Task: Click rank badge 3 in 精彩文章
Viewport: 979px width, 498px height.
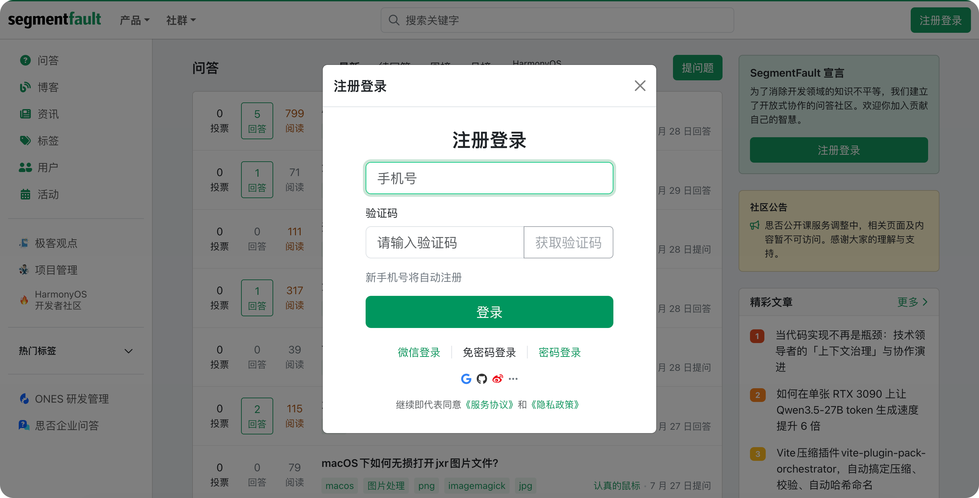Action: pos(757,454)
